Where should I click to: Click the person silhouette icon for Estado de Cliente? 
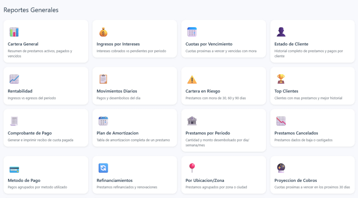coord(281,32)
